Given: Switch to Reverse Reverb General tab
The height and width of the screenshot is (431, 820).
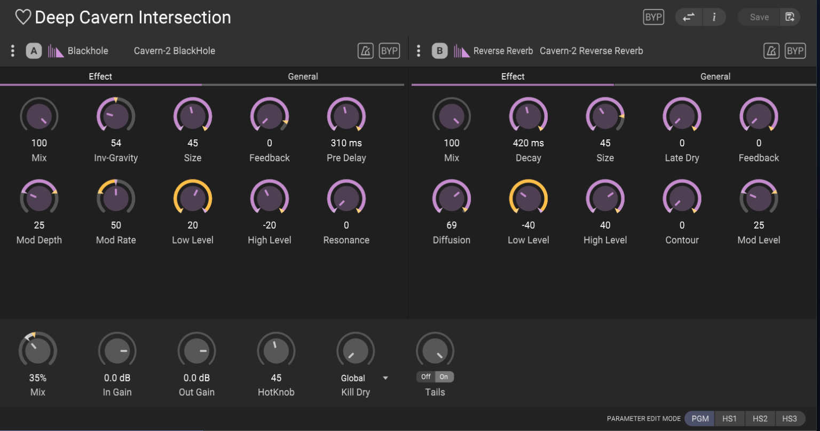Looking at the screenshot, I should coord(715,76).
